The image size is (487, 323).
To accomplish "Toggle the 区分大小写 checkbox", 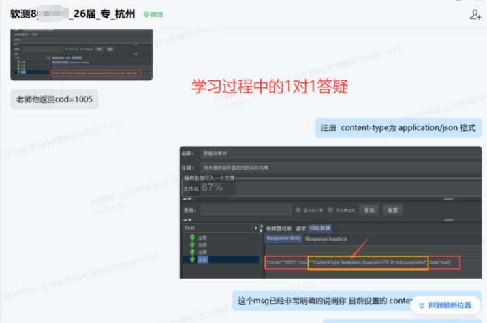I will pyautogui.click(x=298, y=210).
